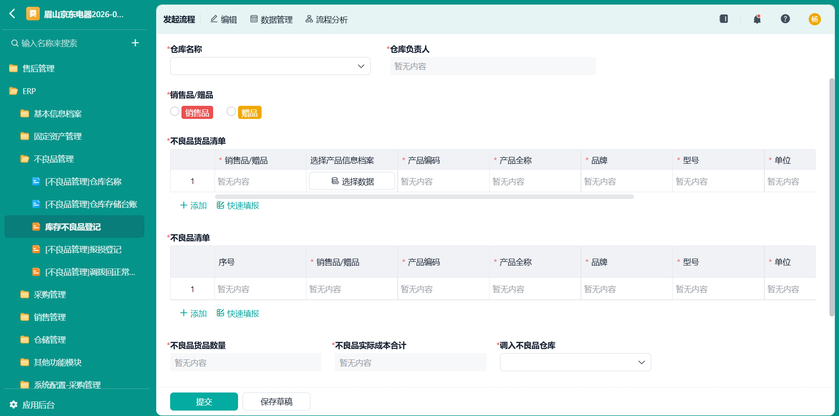Screen dimensions: 839x416
Task: Click the 不良品实际成本合计 field
Action: pyautogui.click(x=410, y=363)
